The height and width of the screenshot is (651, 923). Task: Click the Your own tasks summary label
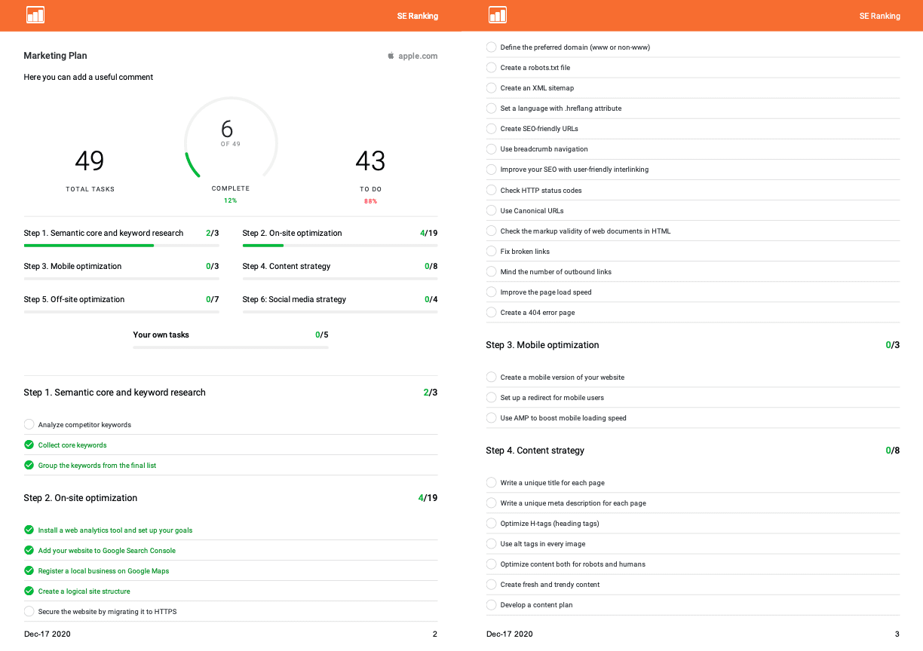(x=161, y=335)
